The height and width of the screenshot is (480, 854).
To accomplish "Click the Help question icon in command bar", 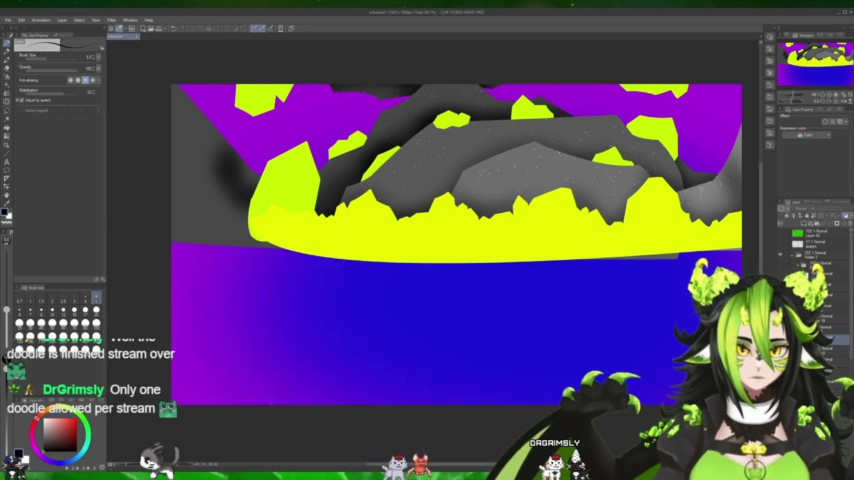I will click(x=292, y=29).
